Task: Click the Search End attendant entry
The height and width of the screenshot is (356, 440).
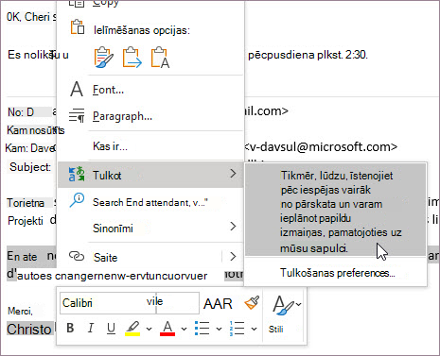Action: coord(150,202)
